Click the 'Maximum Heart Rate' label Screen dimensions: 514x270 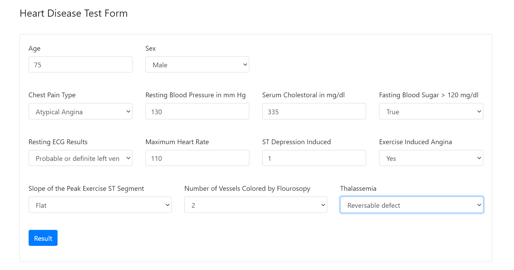pos(177,142)
